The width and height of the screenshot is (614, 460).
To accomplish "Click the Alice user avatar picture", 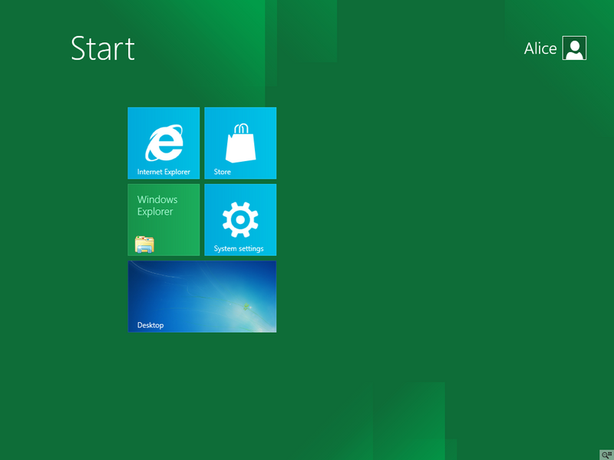I will (x=574, y=48).
